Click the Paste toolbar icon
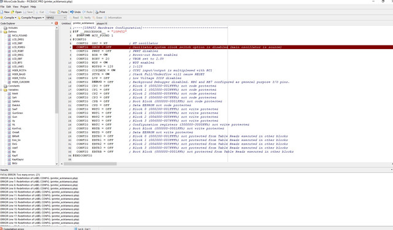Screen dimensions: 393x230 point(63,12)
